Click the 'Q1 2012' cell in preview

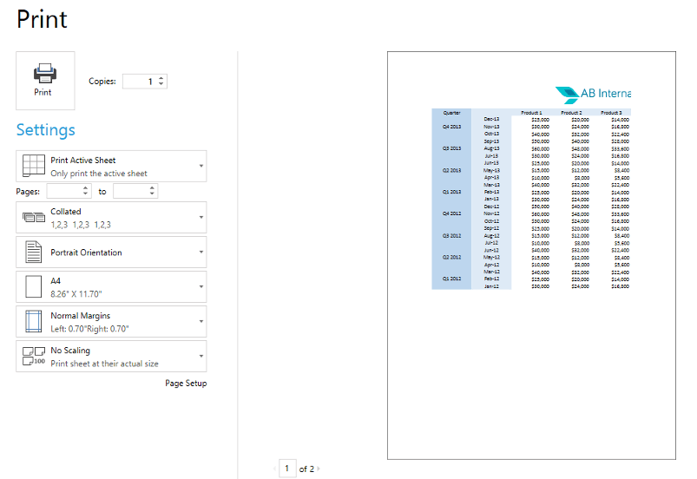pos(451,279)
